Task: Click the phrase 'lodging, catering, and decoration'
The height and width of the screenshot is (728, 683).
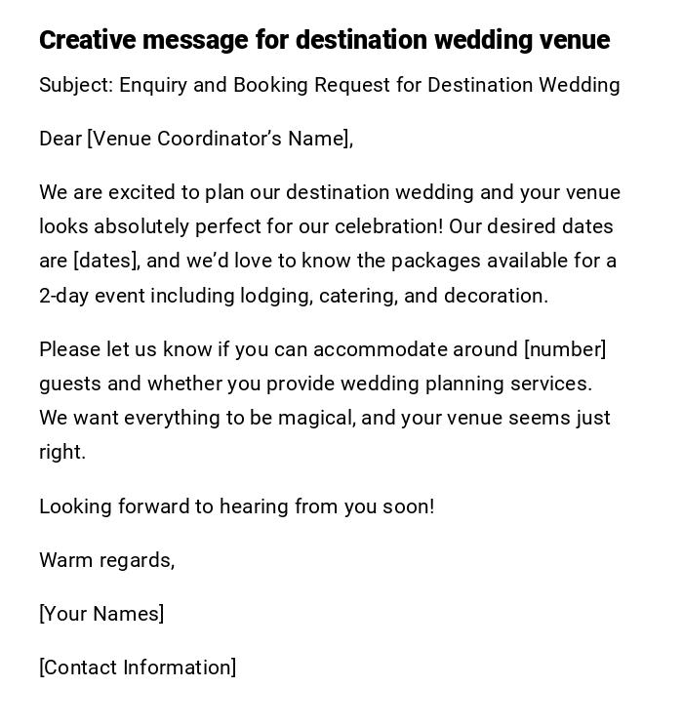Action: click(393, 296)
